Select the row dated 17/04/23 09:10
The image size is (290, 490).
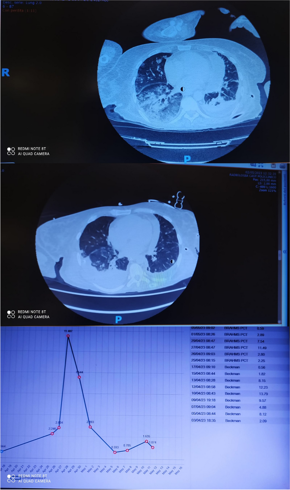[x=239, y=367]
